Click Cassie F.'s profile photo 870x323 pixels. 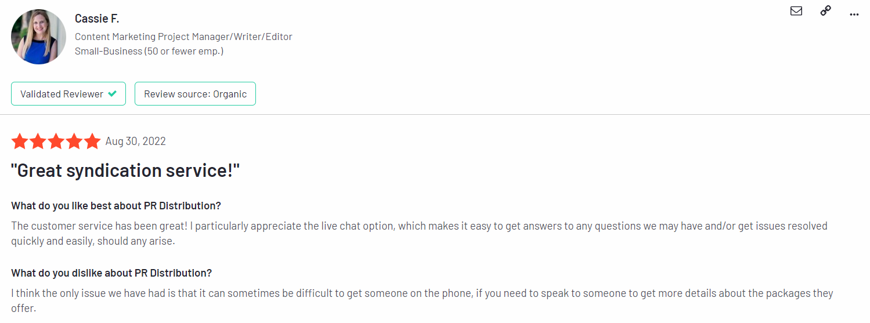38,37
